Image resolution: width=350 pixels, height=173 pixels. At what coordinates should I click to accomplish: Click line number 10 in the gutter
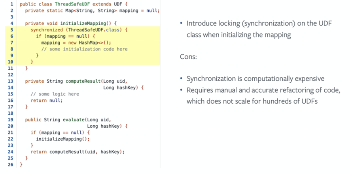[11, 62]
